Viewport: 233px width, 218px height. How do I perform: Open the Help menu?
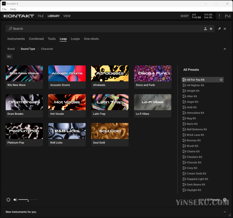click(13, 9)
